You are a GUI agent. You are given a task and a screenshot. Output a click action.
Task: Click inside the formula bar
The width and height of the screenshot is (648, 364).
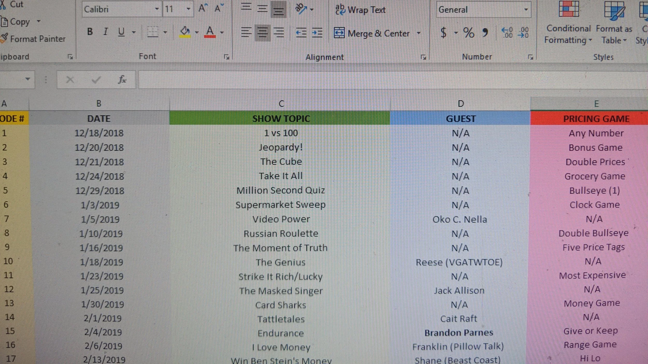coord(393,80)
